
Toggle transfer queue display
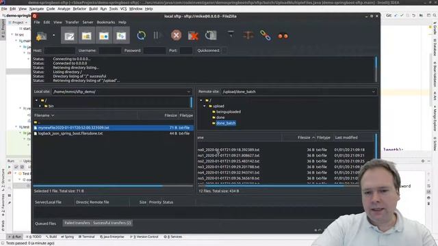[x=121, y=36]
